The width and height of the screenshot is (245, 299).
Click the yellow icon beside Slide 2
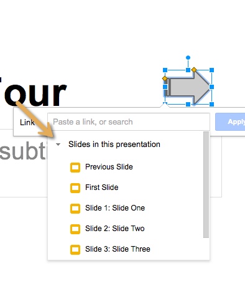(x=75, y=229)
